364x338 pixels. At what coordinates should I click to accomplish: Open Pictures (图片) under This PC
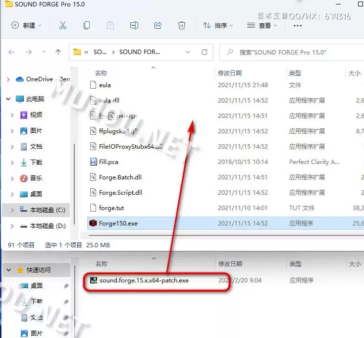31,131
